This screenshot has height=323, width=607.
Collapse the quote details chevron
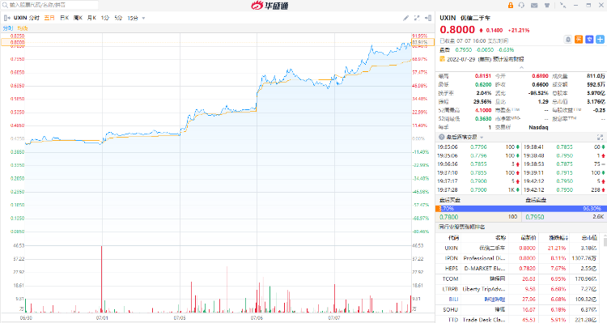[521, 67]
